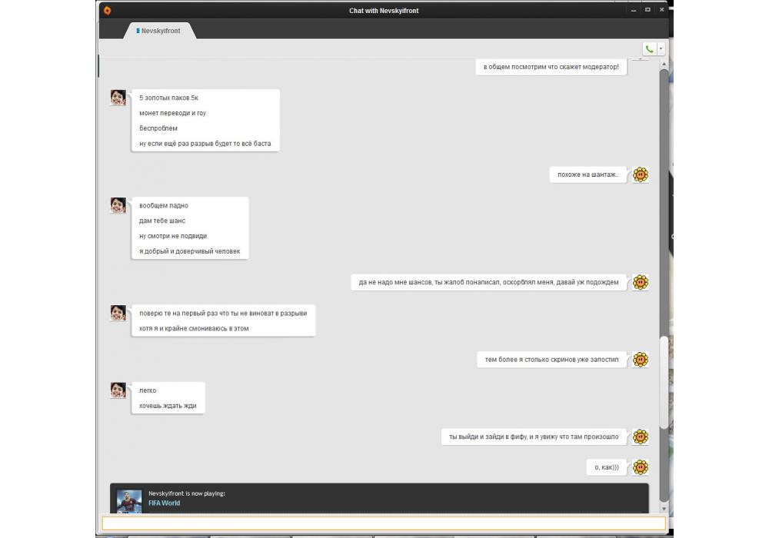Maximize the Chat with Nevskyifront window
This screenshot has height=538, width=769.
647,10
